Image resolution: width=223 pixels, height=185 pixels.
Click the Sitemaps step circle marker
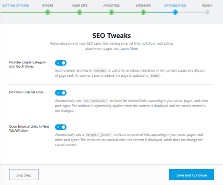(x=143, y=12)
